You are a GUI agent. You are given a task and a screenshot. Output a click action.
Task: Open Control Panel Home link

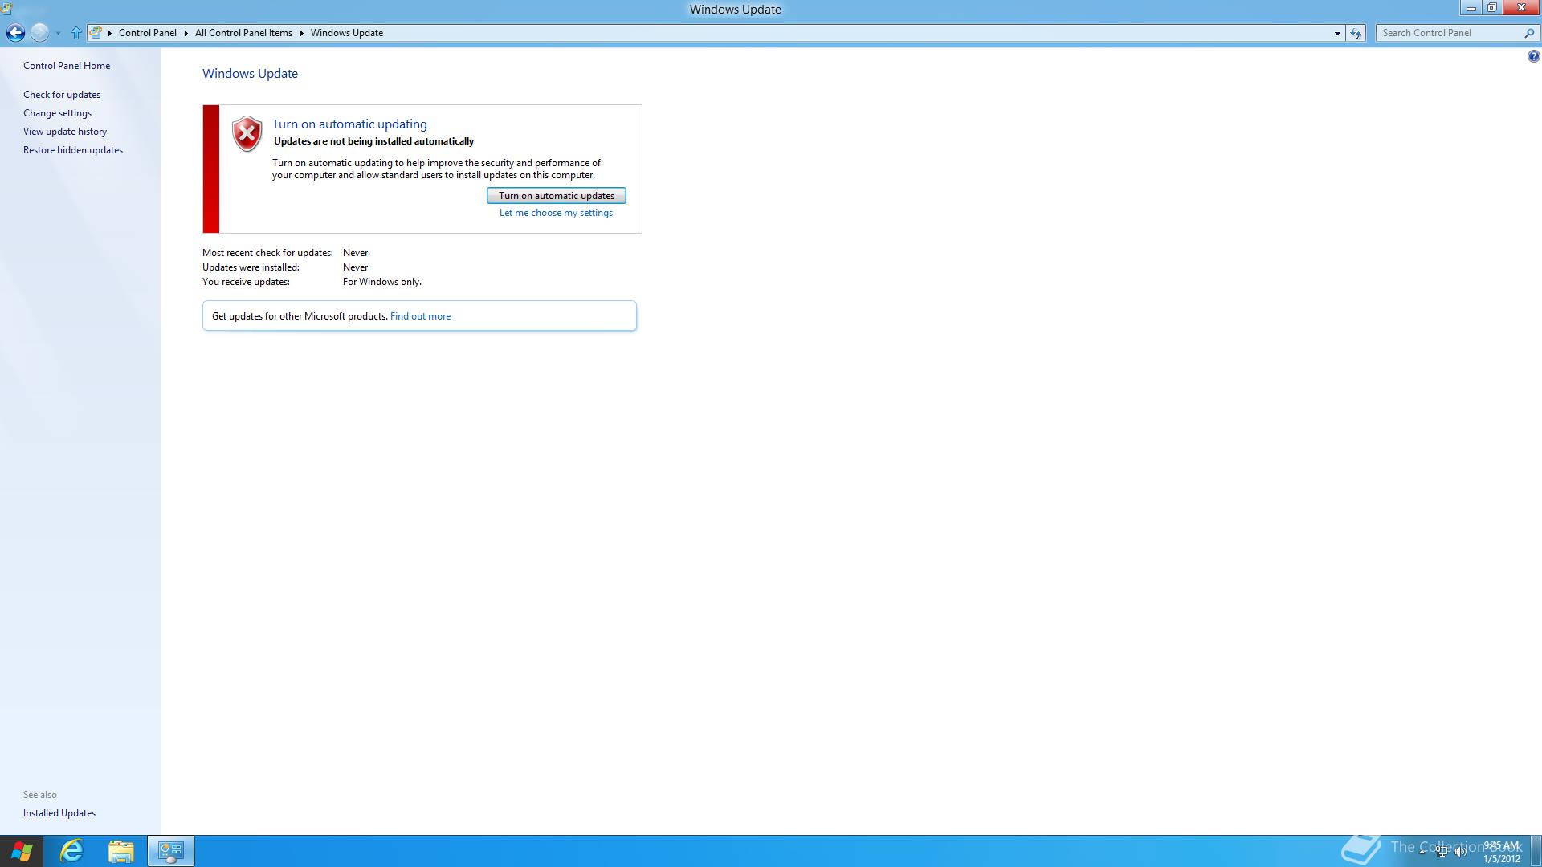coord(67,66)
